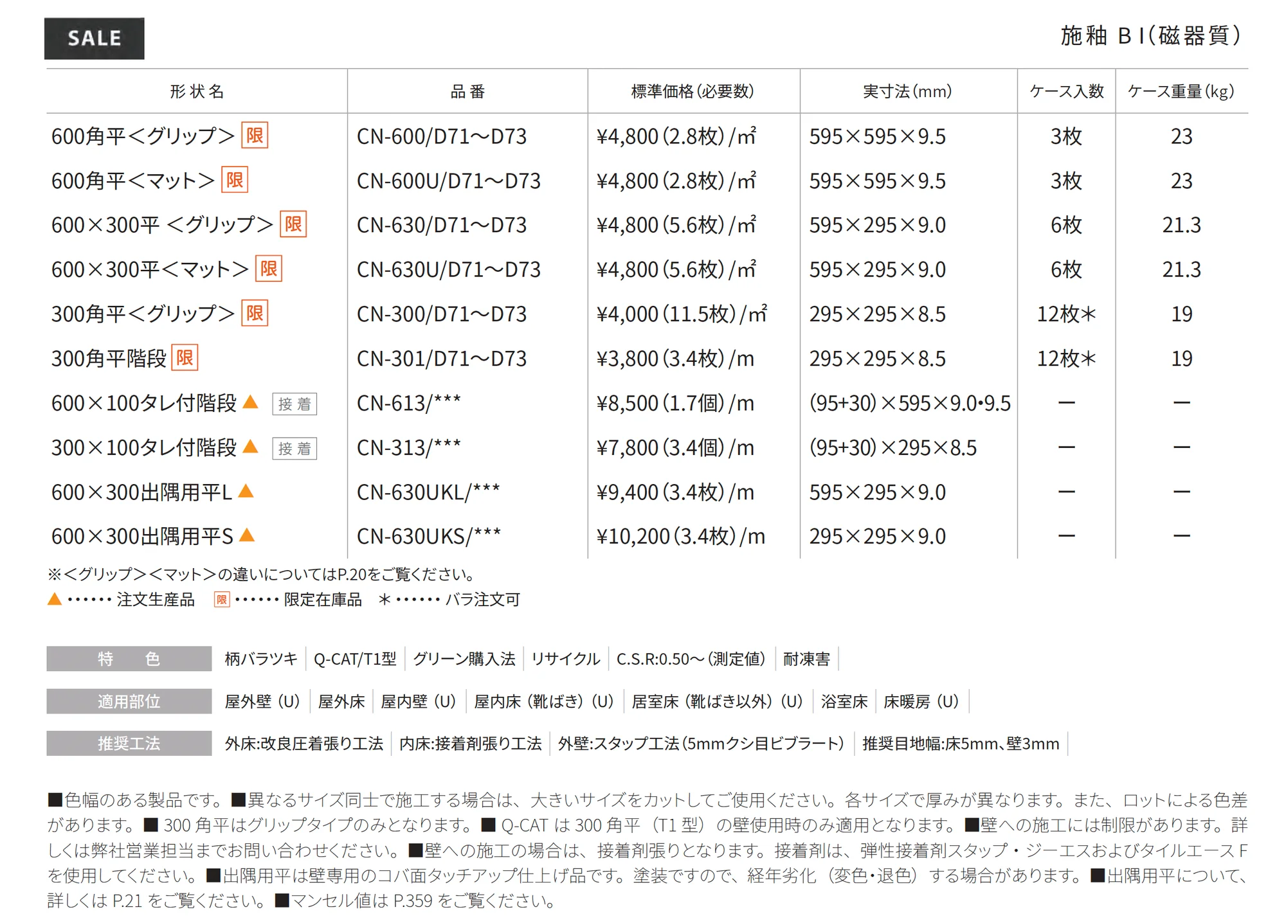Click the 接着 badge in 300×100タレ付階段 row

point(294,449)
